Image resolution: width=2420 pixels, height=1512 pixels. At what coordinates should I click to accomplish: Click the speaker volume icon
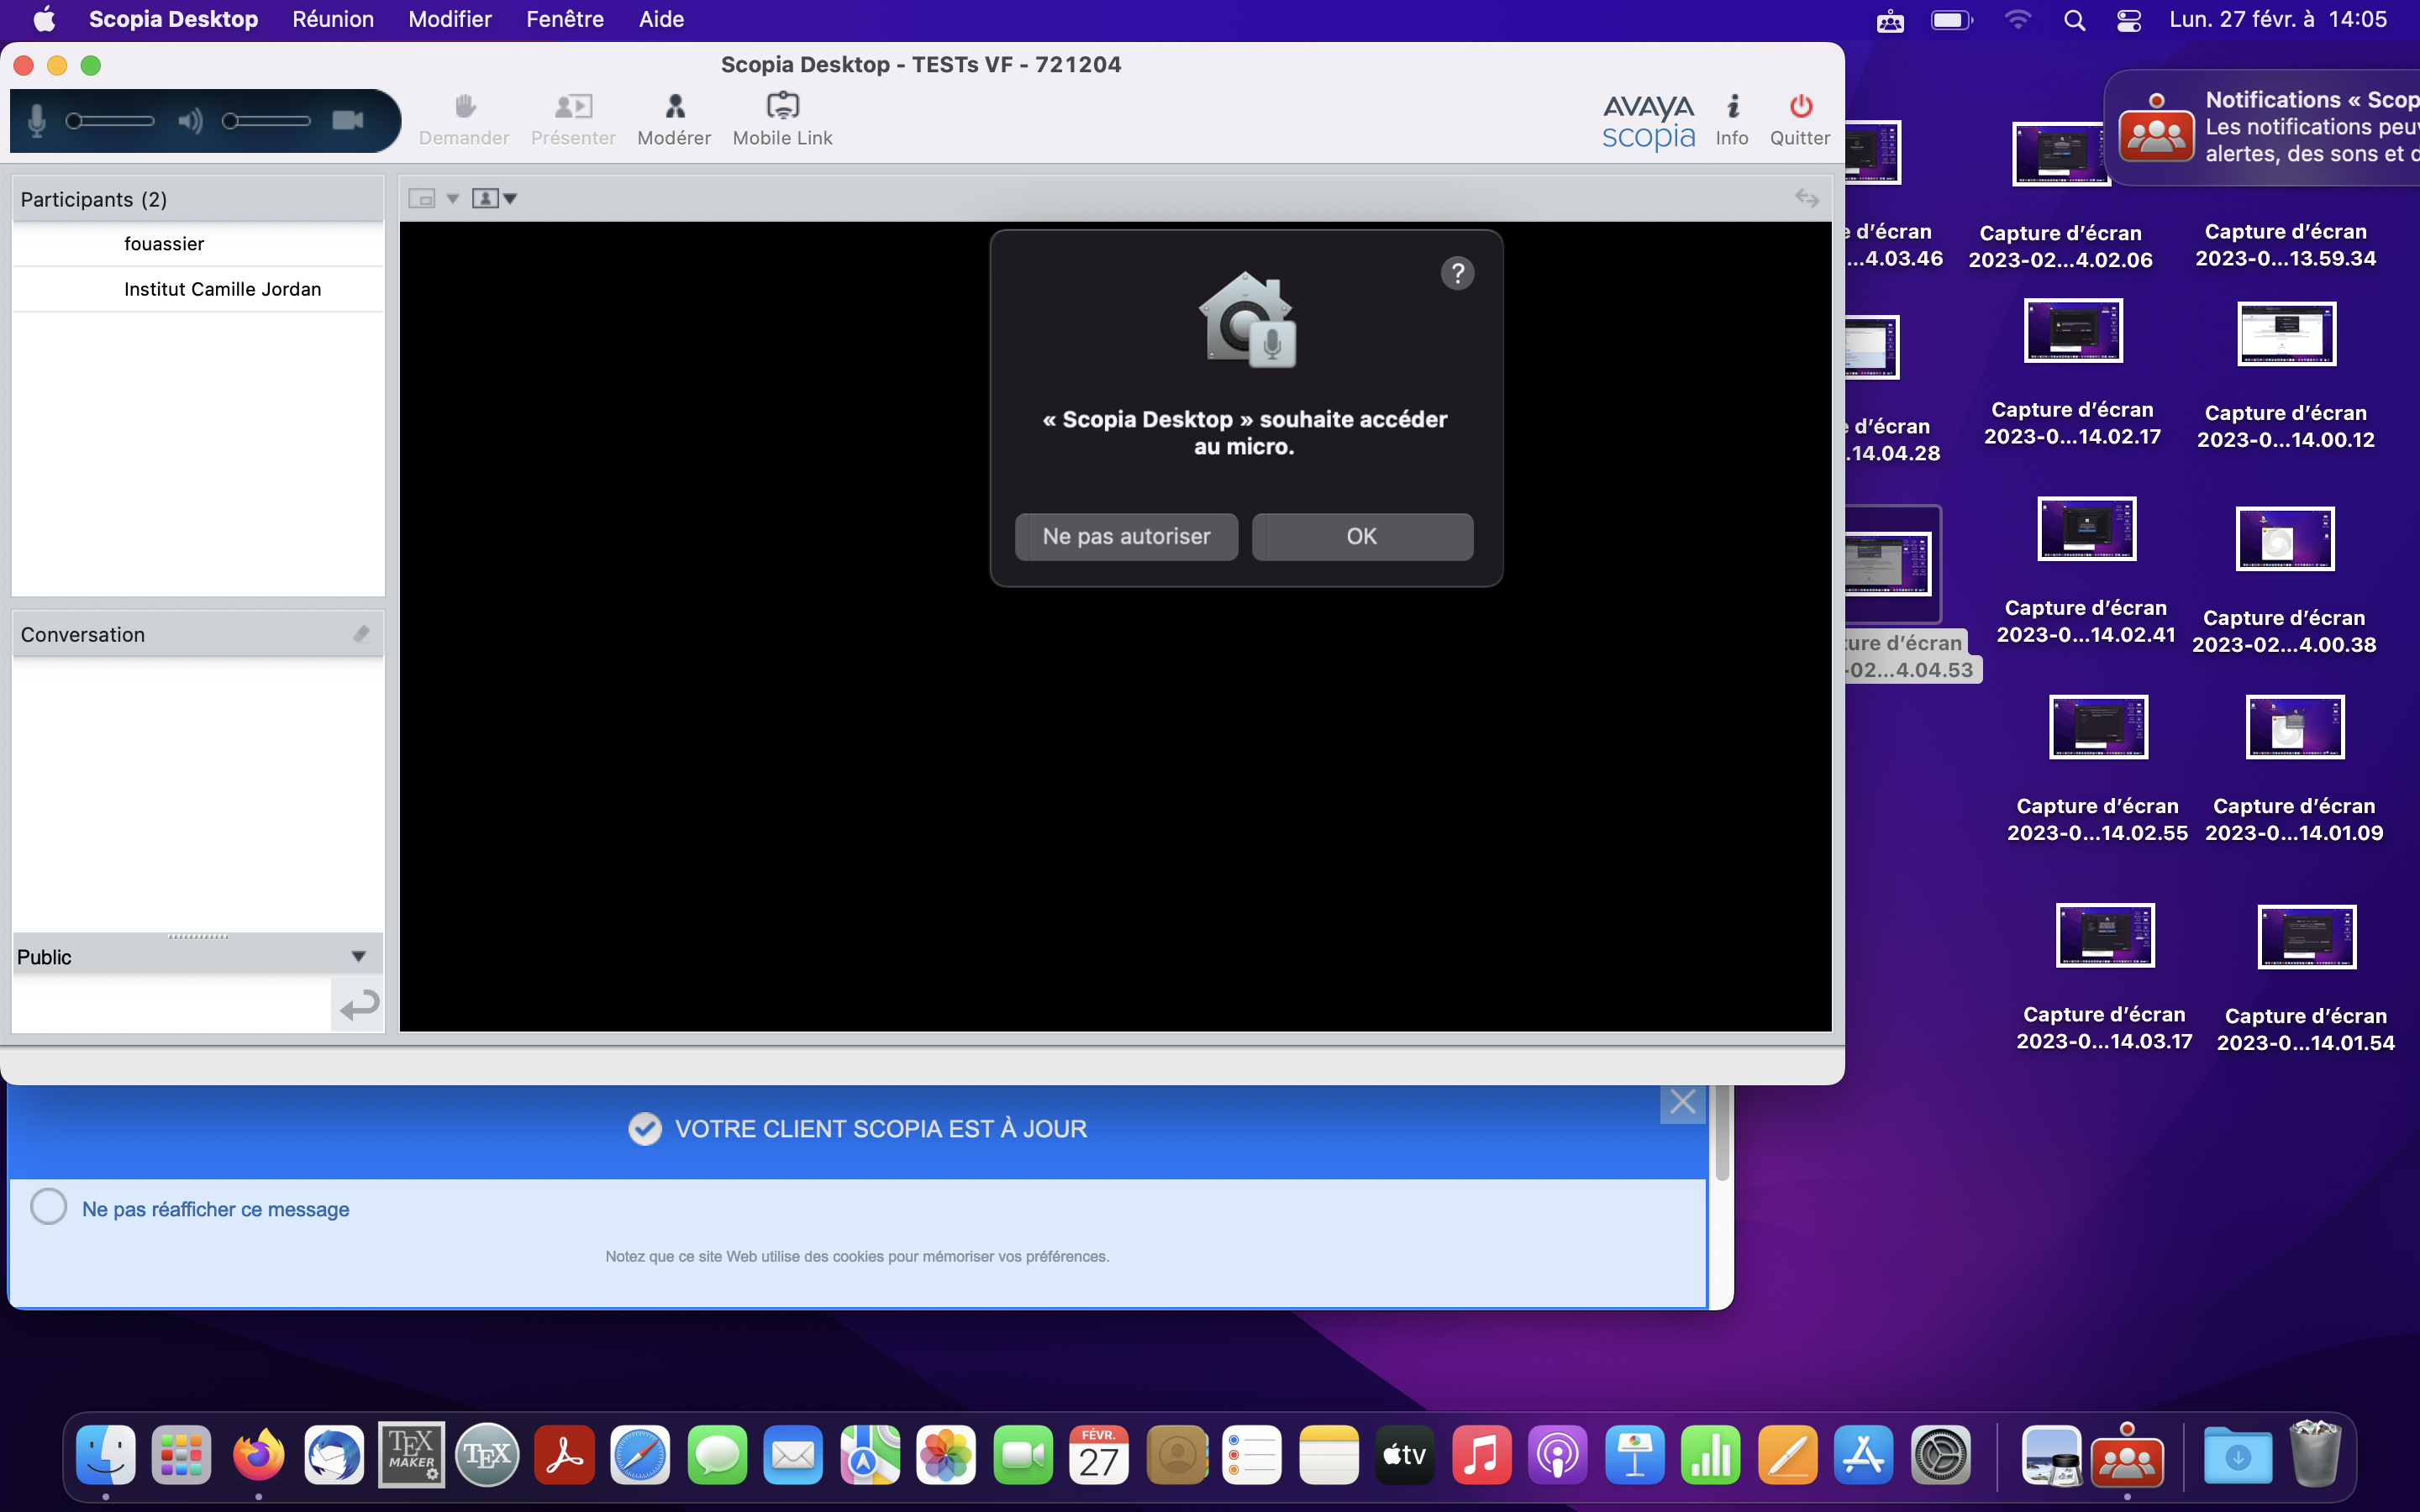coord(189,121)
